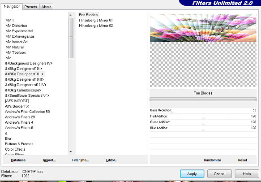
Task: Select VM 1 filter category
Action: coord(10,20)
